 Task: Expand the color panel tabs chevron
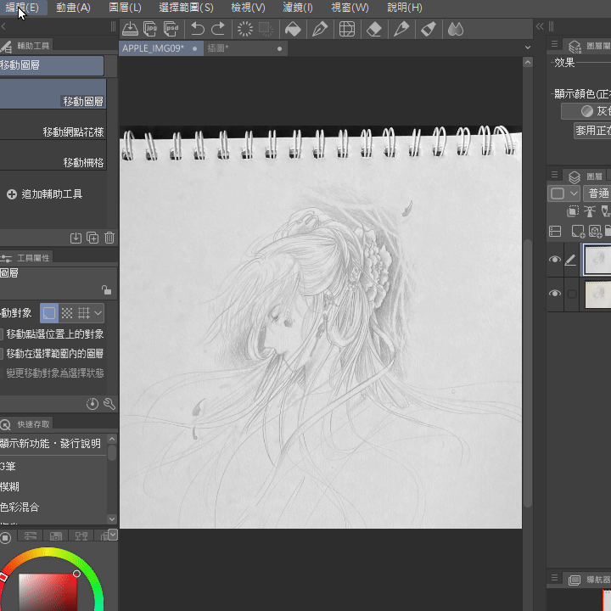point(113,535)
